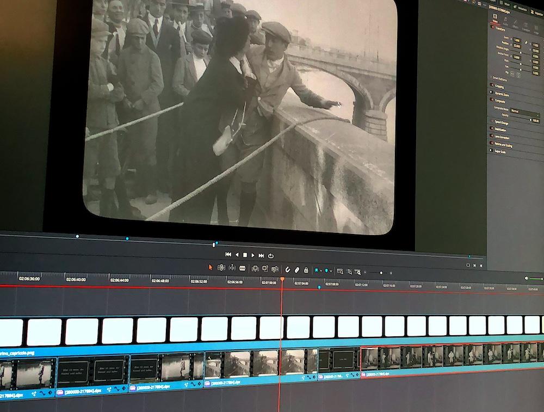Toggle Linked Selection chain icon
Viewport: 544px width, 412px height.
tap(297, 270)
